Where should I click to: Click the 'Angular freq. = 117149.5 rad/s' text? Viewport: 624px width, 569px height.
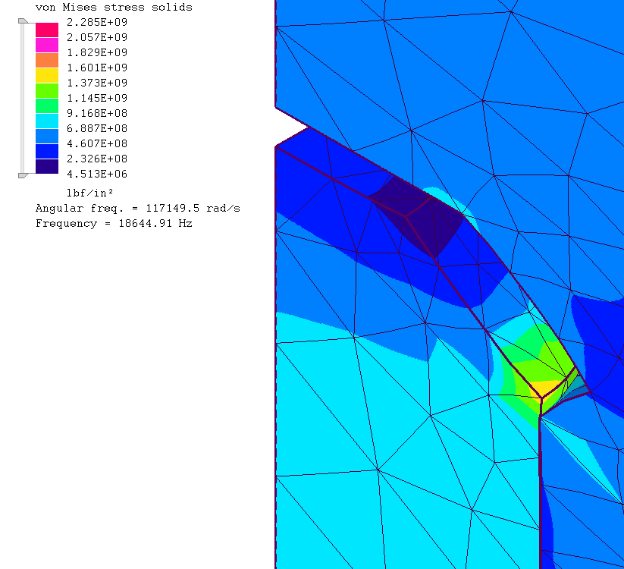[138, 208]
